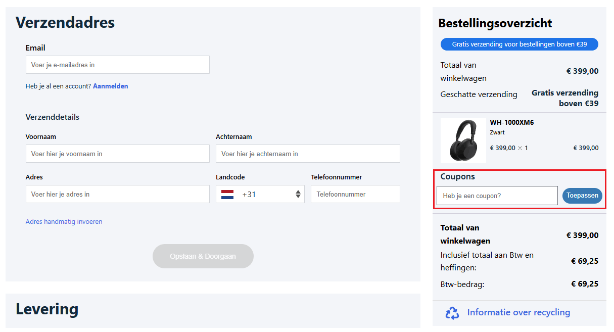Click the quantity "1" next to the price
Screen dimensions: 614x332
pyautogui.click(x=526, y=148)
